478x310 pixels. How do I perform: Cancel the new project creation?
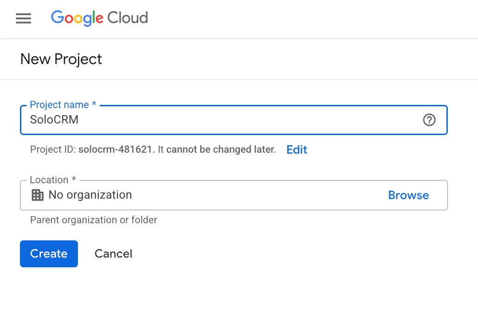click(113, 254)
